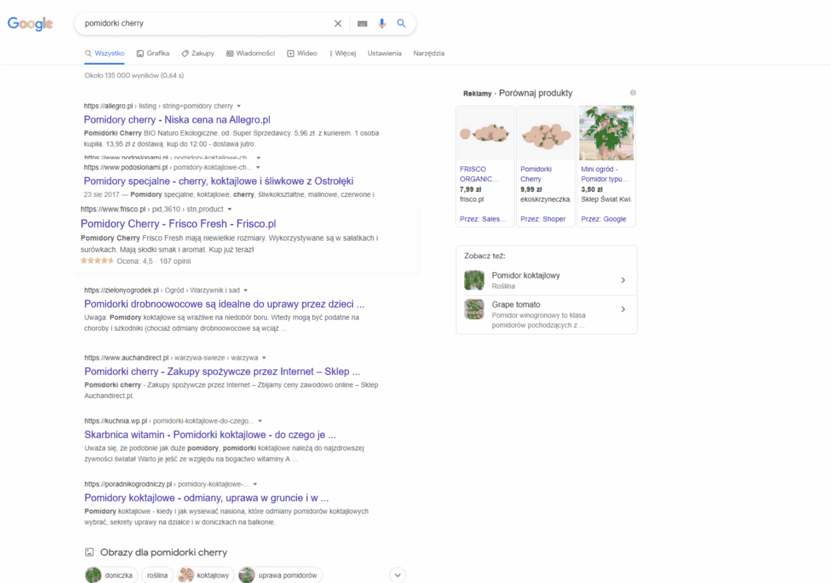
Task: Open Ustawienia settings
Action: [385, 53]
